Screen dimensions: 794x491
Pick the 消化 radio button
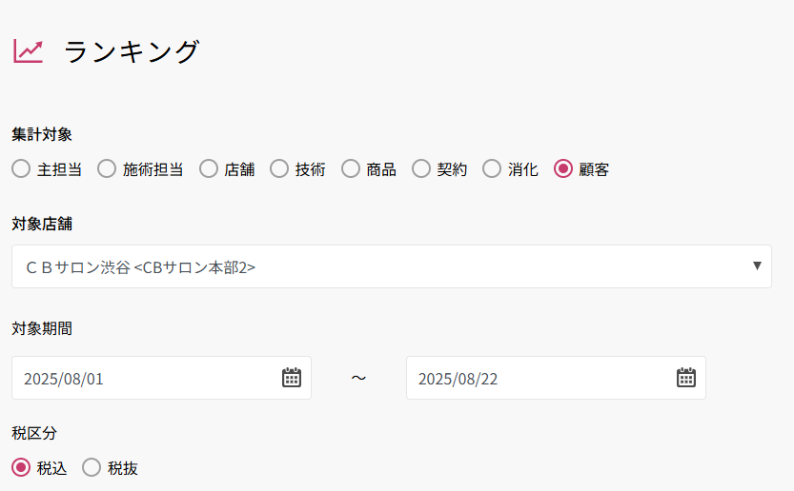click(492, 169)
